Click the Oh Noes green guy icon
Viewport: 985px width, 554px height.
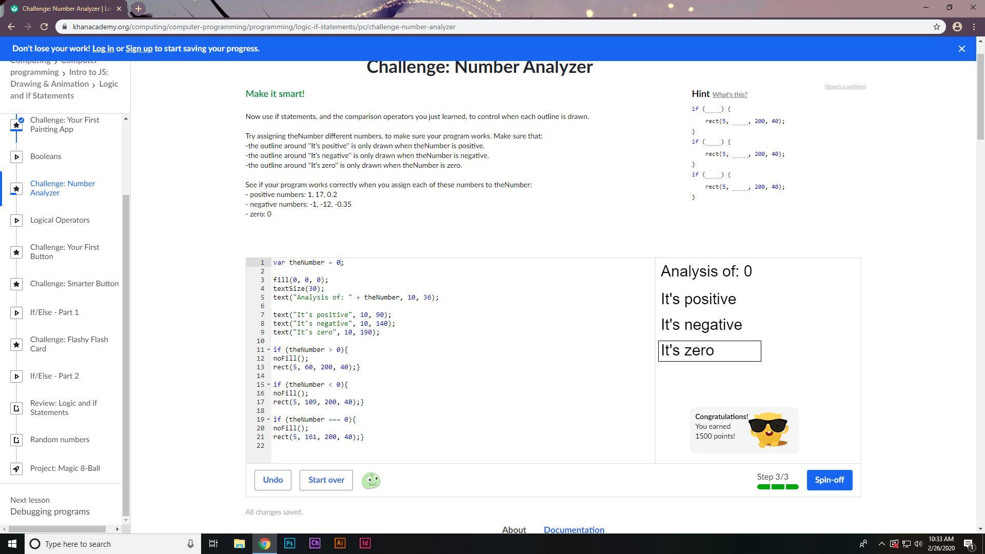(x=371, y=481)
